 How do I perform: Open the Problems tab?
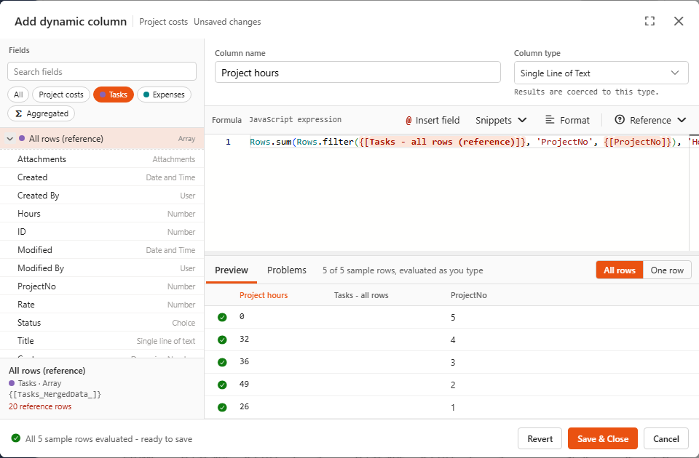click(x=287, y=270)
